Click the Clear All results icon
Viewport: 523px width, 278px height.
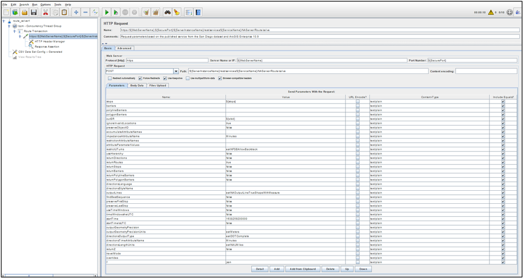pos(155,13)
